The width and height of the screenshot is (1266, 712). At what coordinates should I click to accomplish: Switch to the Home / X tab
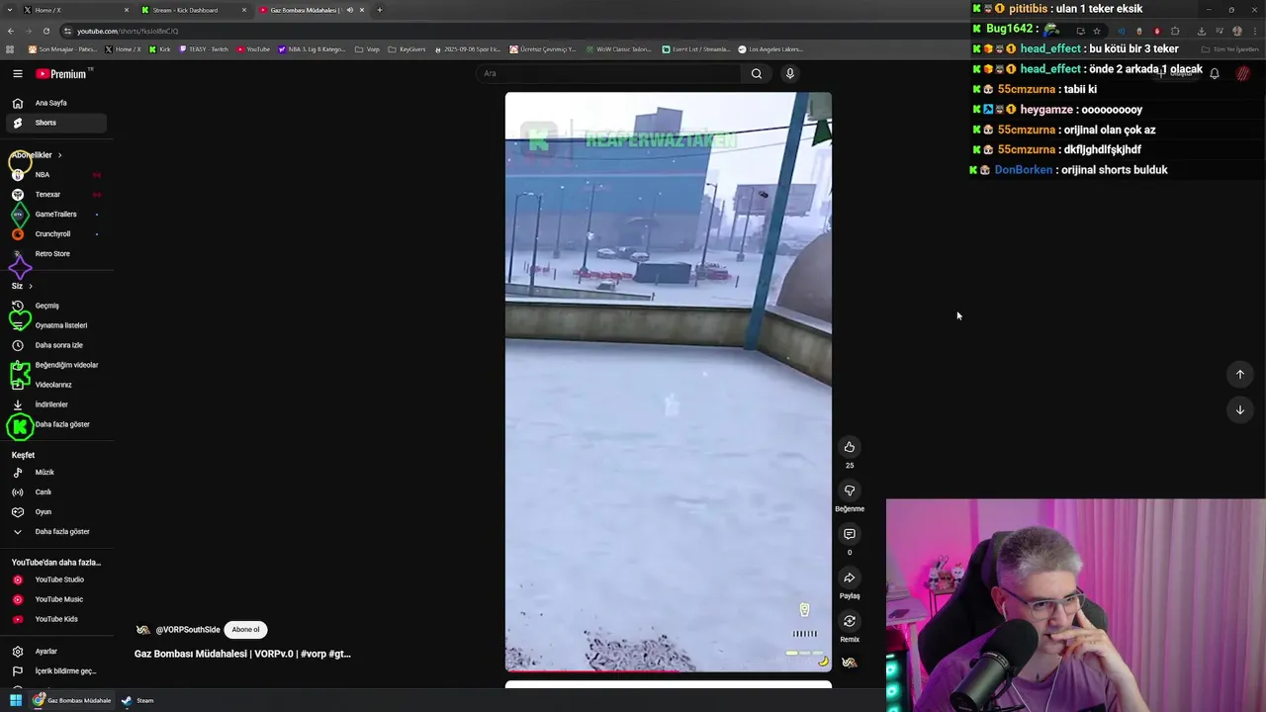click(x=75, y=10)
